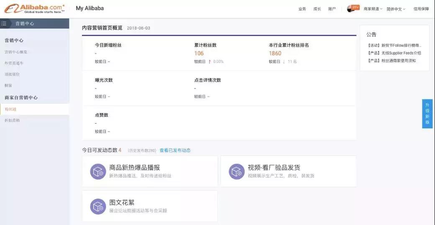The image size is (435, 225).
Task: Click the 信用保障 link
Action: [x=421, y=9]
